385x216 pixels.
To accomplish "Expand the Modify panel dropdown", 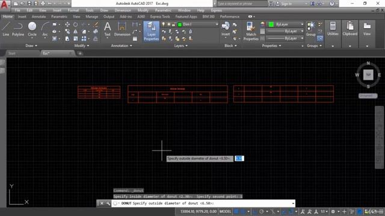I will 82,46.
